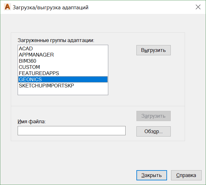Click the highlighted GEONICS entry
This screenshot has width=206, height=185.
point(30,80)
